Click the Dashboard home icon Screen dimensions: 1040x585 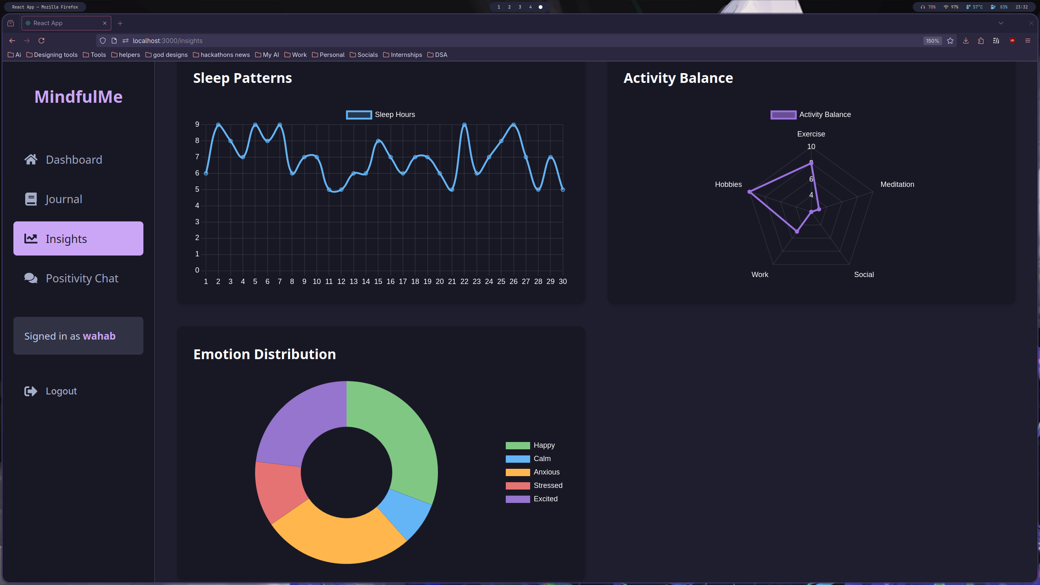(31, 159)
